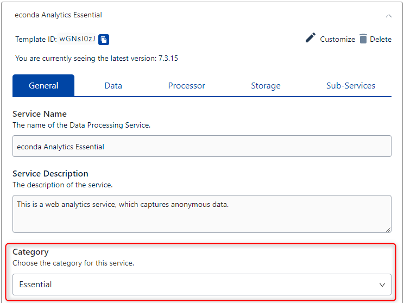Click 'The description of the service.' text
The width and height of the screenshot is (404, 303).
click(x=62, y=185)
